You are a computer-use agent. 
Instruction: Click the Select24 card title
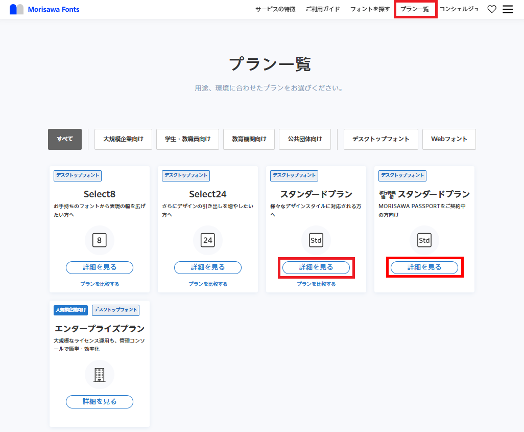[x=208, y=194]
